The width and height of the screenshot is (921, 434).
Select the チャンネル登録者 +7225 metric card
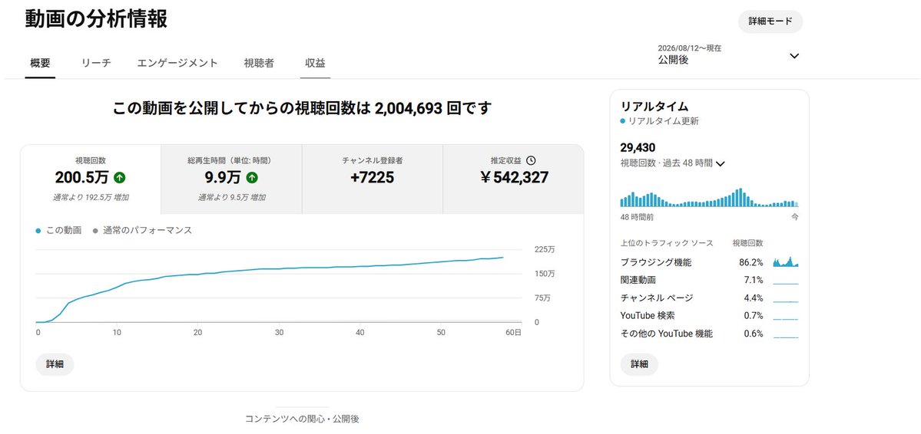[373, 179]
